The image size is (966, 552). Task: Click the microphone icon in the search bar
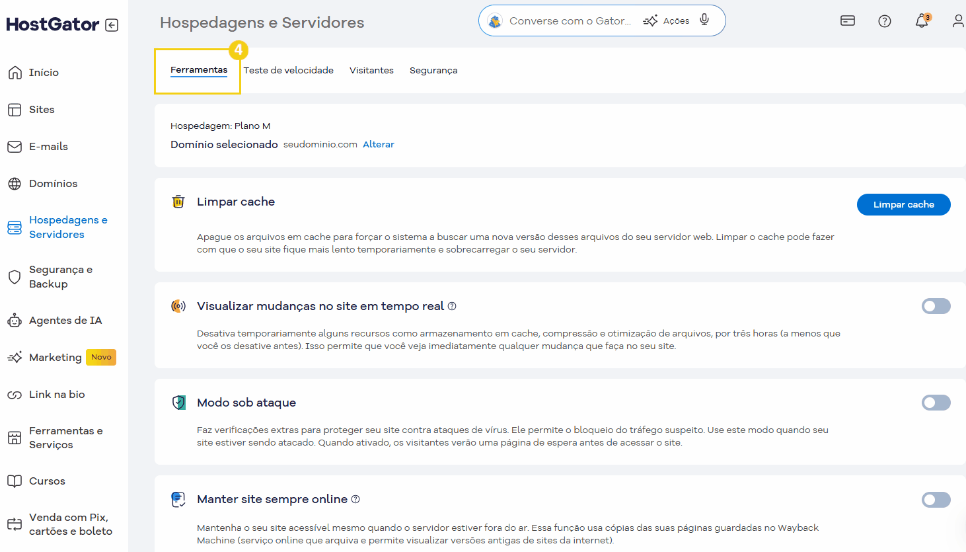704,20
